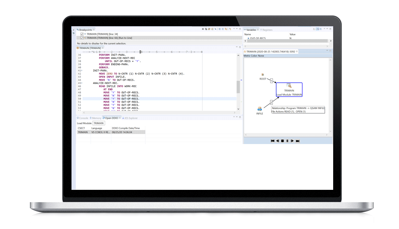Viewport: 399px width, 229px height.
Task: Uncheck the TRIMAIN line 66 Run to Line breakpoint
Action: [82, 38]
